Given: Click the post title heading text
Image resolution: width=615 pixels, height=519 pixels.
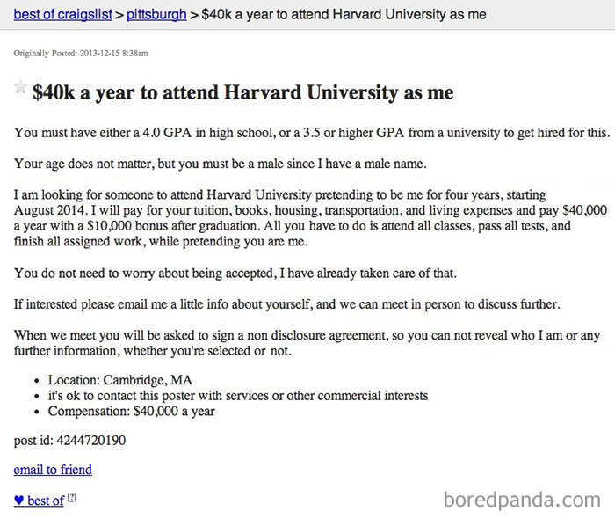Looking at the screenshot, I should [243, 92].
